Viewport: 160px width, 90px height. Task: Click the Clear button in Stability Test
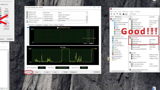(x=47, y=72)
